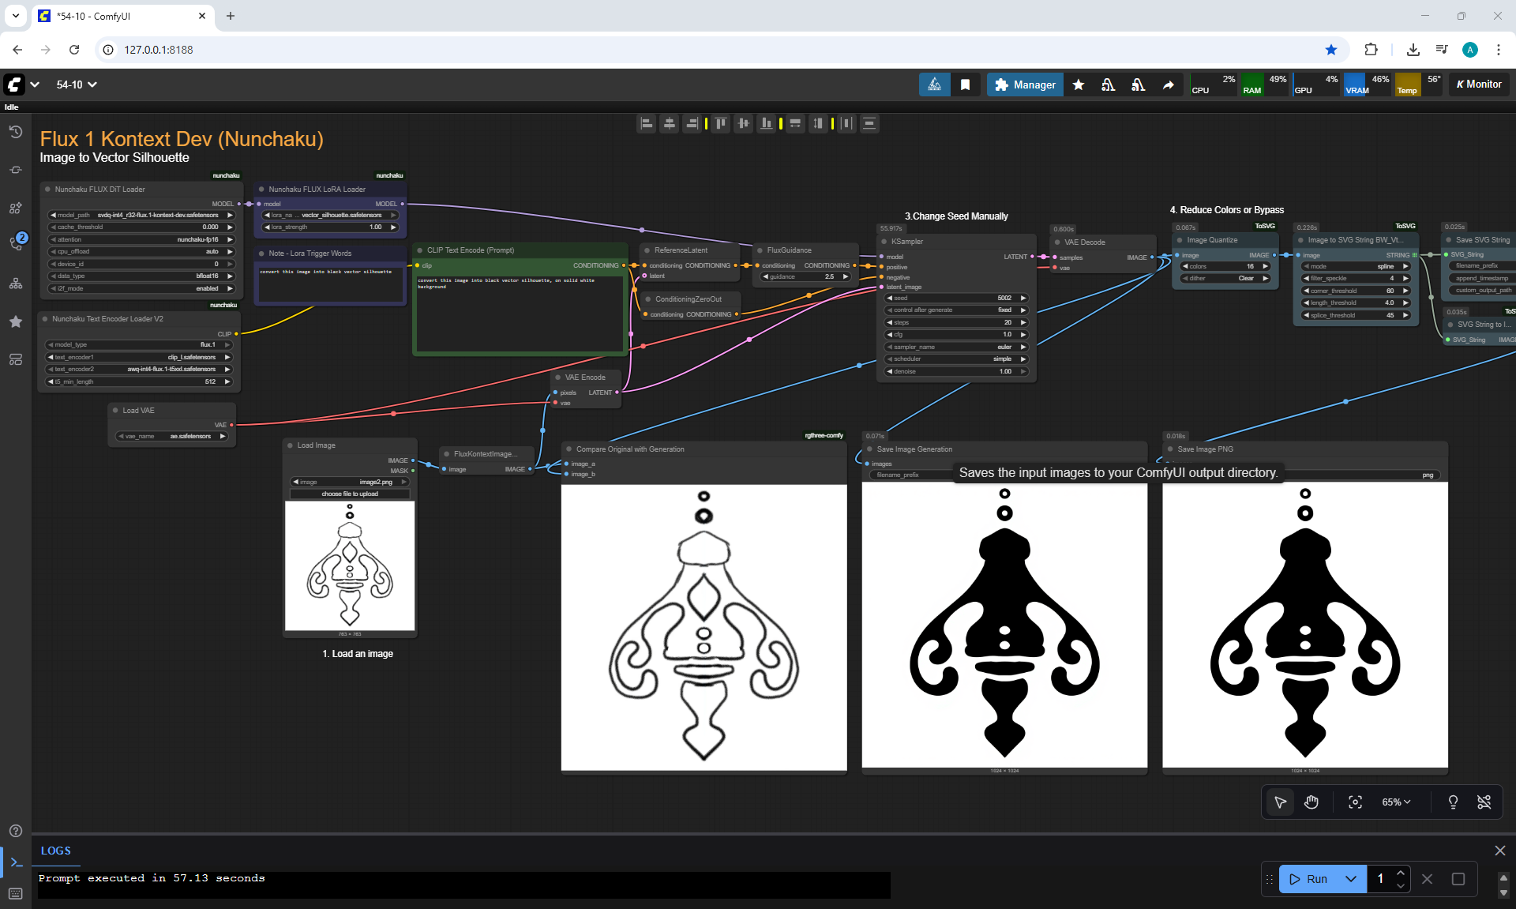Open the 65% zoom level dropdown

tap(1395, 802)
